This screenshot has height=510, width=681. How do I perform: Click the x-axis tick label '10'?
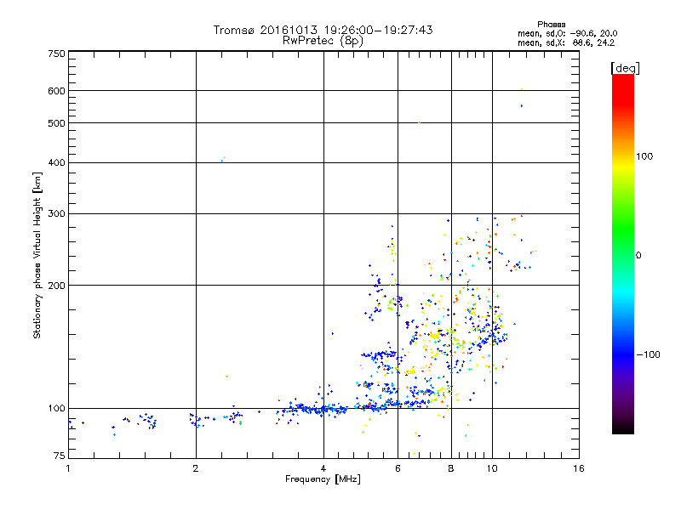click(492, 468)
